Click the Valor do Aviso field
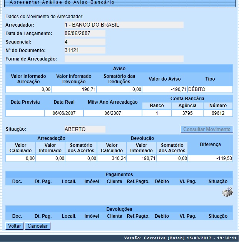 pyautogui.click(x=164, y=89)
